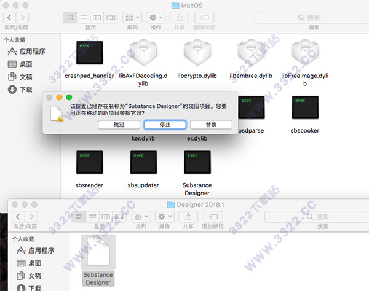369x291 pixels.
Task: Select libFreeImage.dylib file icon
Action: tap(305, 53)
